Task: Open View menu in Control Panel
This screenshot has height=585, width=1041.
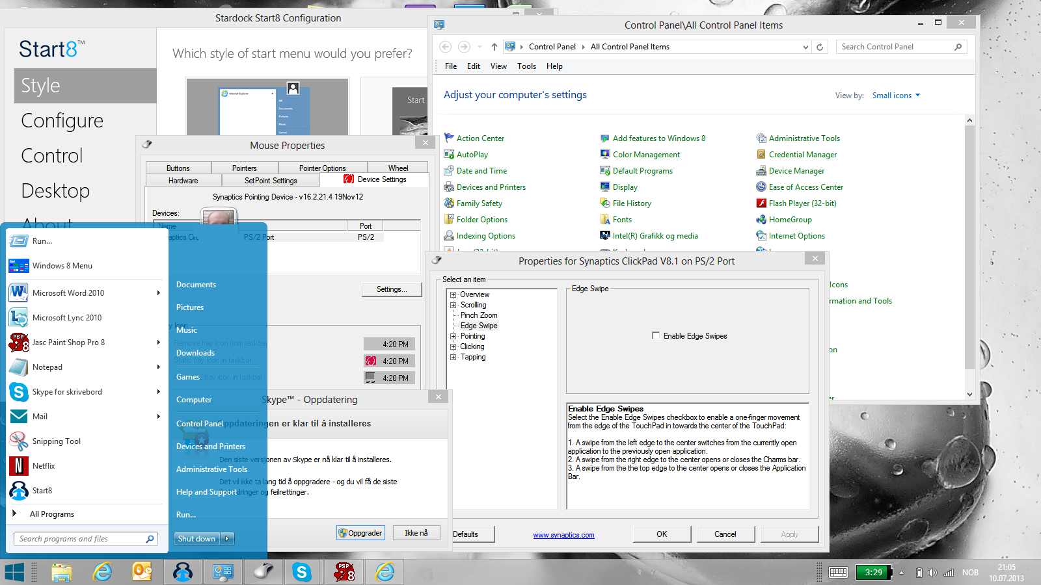Action: (498, 66)
